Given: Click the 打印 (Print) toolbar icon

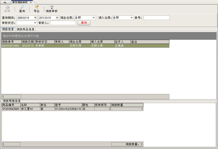Looking at the screenshot, I should [x=7, y=9].
